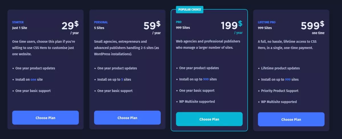Choose the Starter plan button
Image resolution: width=342 pixels, height=139 pixels.
click(45, 118)
